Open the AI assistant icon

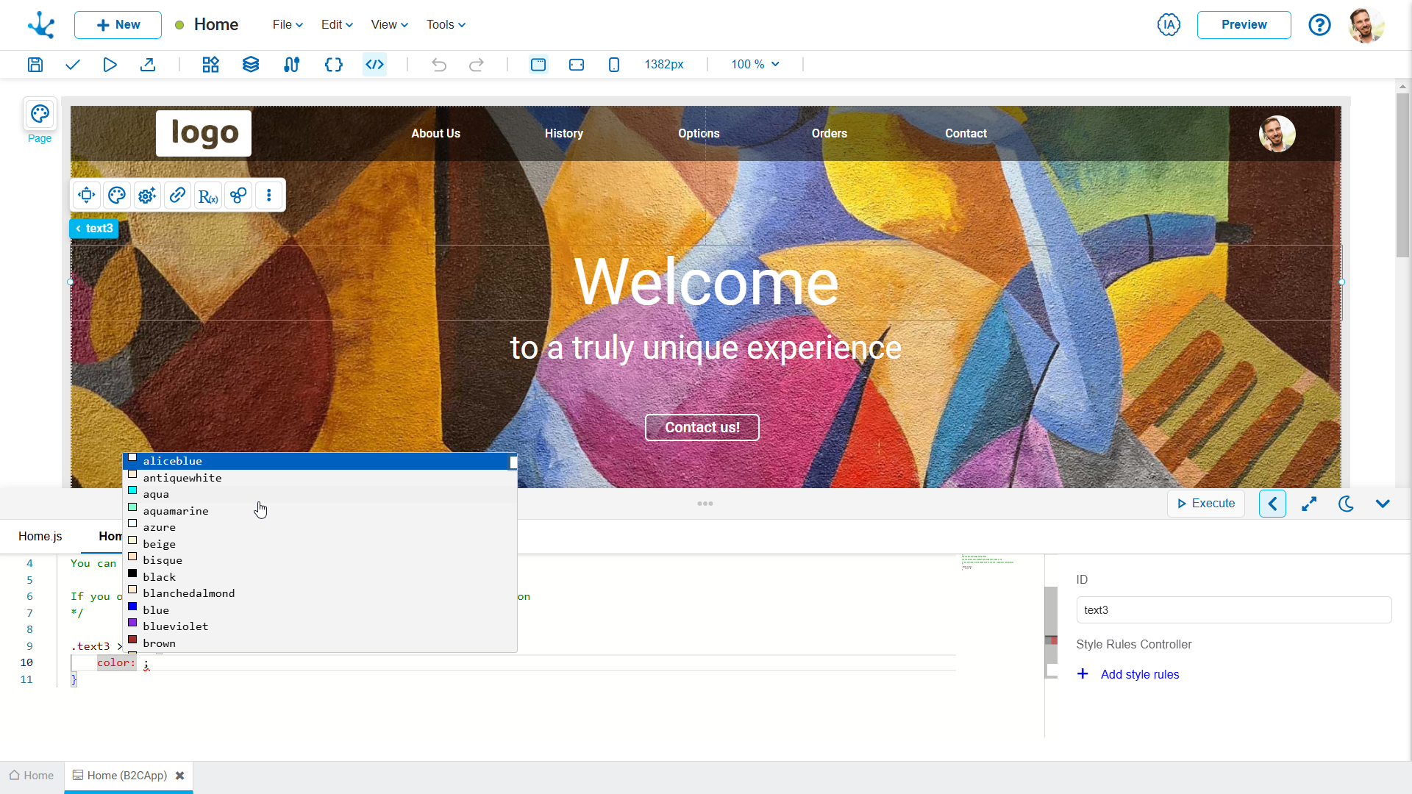tap(1169, 25)
